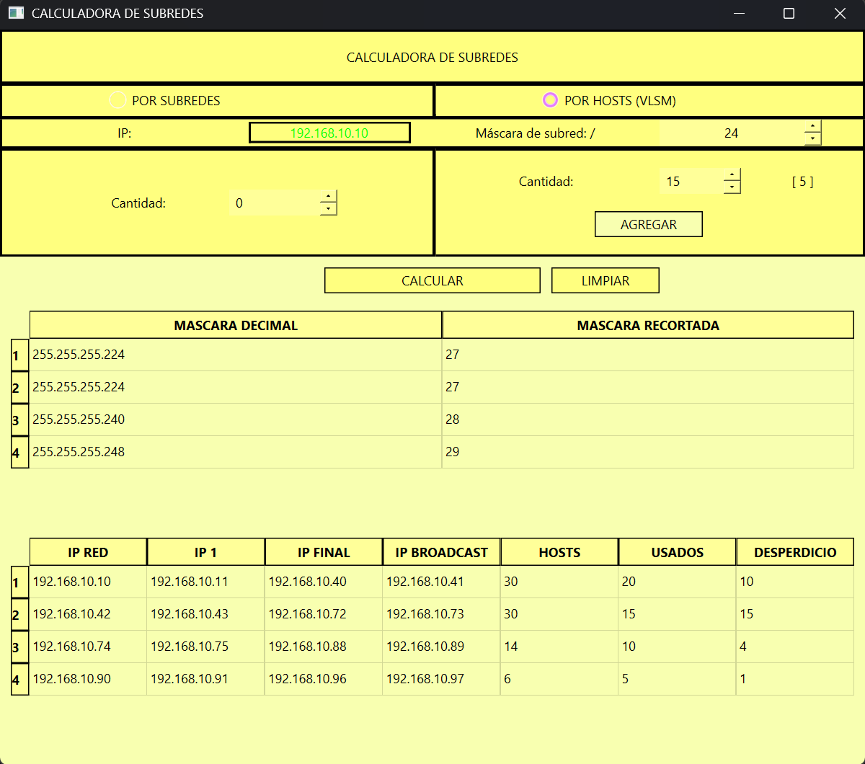Increase the subnet mask with the up arrow

click(x=812, y=127)
